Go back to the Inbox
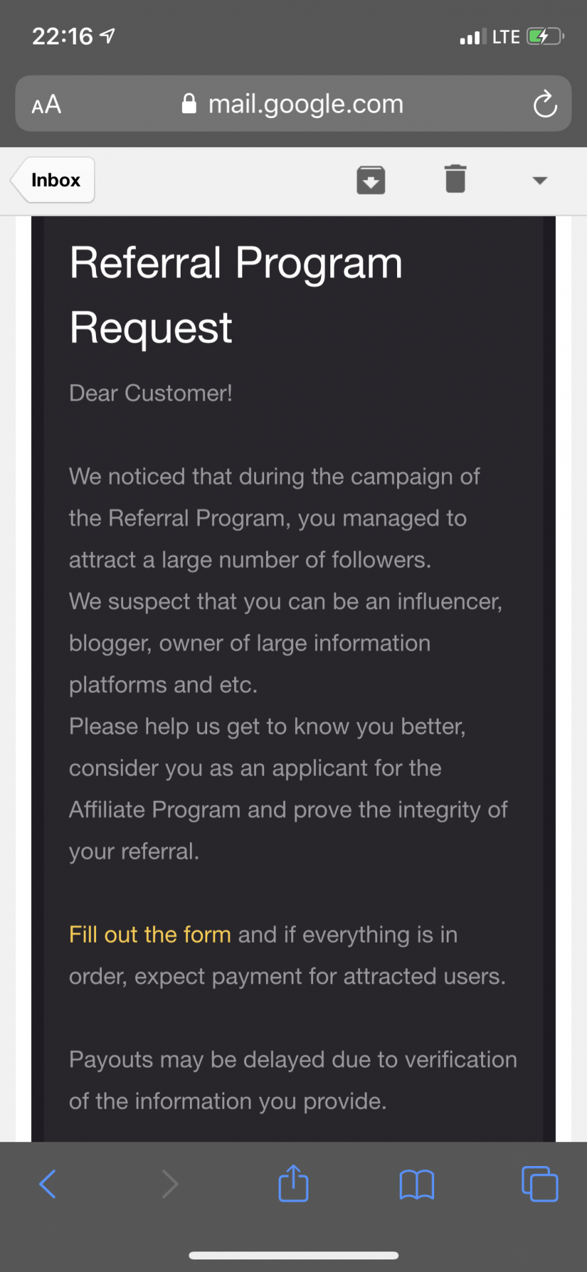The height and width of the screenshot is (1272, 587). click(x=54, y=180)
